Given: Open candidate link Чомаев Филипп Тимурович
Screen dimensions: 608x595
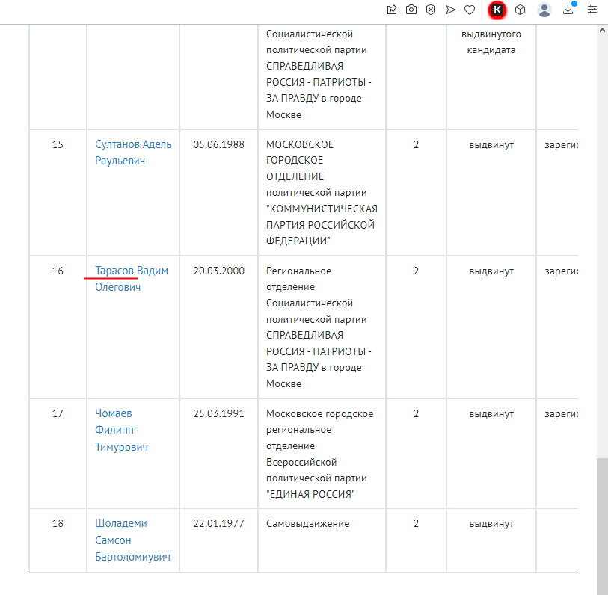Looking at the screenshot, I should point(121,430).
